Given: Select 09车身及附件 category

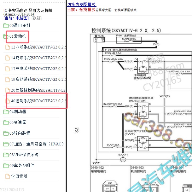Looking at the screenshot, I should point(22,165).
